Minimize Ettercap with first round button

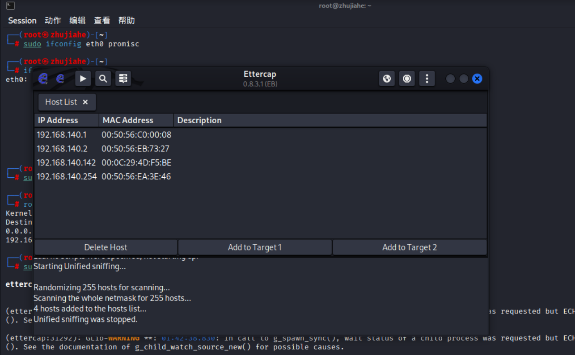click(450, 79)
